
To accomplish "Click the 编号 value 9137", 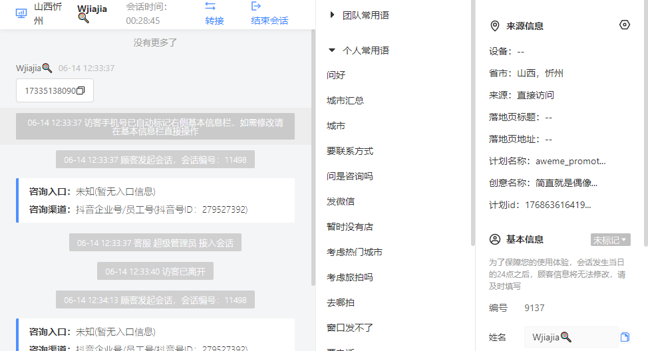I will click(x=534, y=308).
